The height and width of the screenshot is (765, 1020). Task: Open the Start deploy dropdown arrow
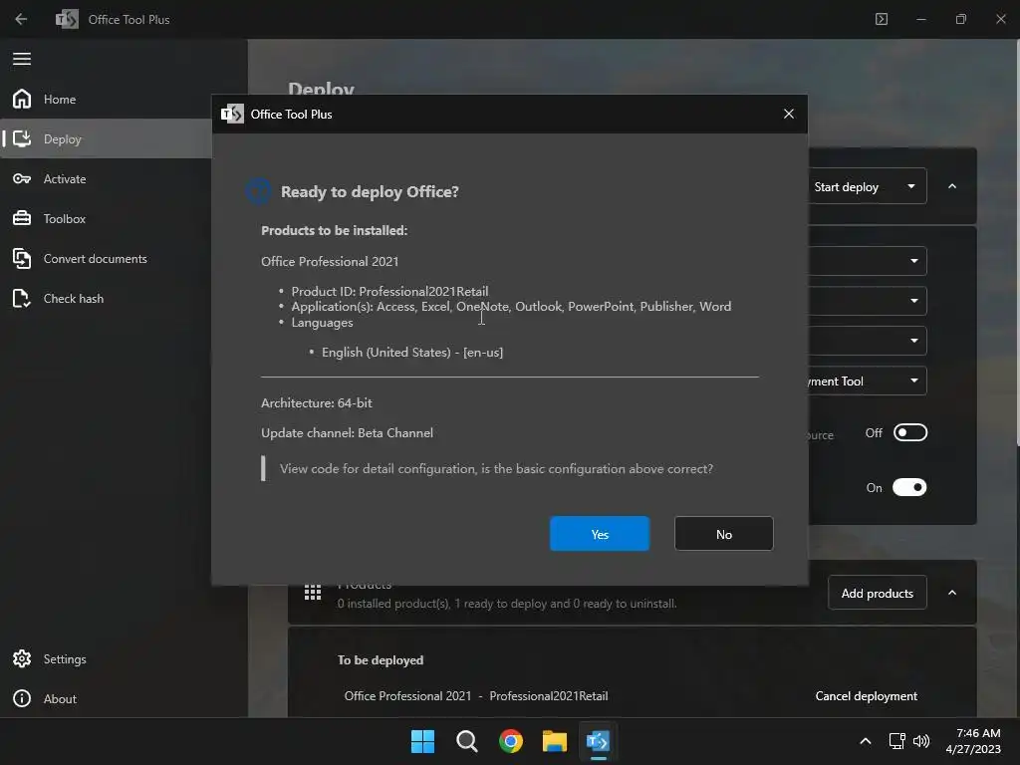pos(911,186)
